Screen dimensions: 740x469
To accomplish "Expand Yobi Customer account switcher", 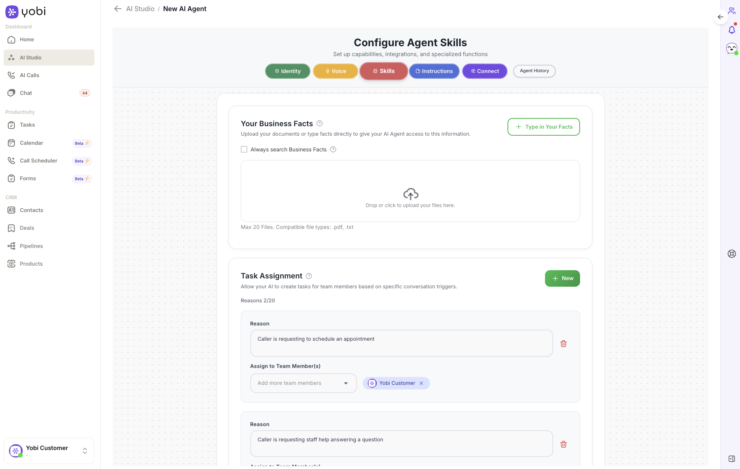I will (49, 451).
